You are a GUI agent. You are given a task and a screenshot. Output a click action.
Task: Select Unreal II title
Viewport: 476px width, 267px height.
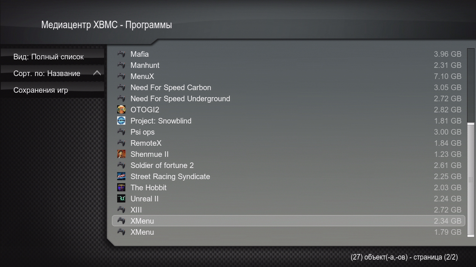pos(144,199)
